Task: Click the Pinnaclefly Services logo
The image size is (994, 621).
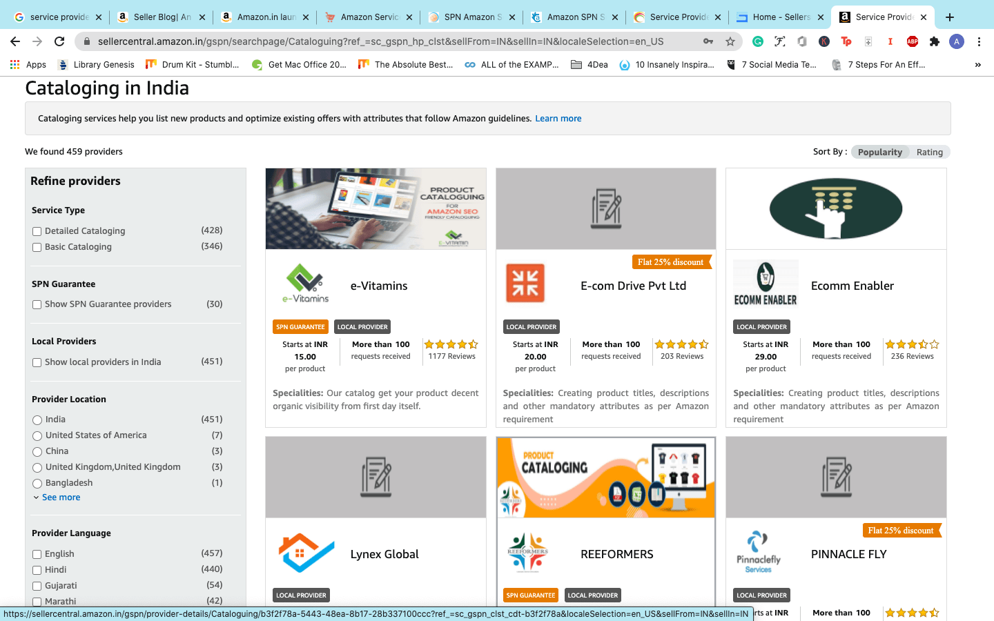Action: 758,552
